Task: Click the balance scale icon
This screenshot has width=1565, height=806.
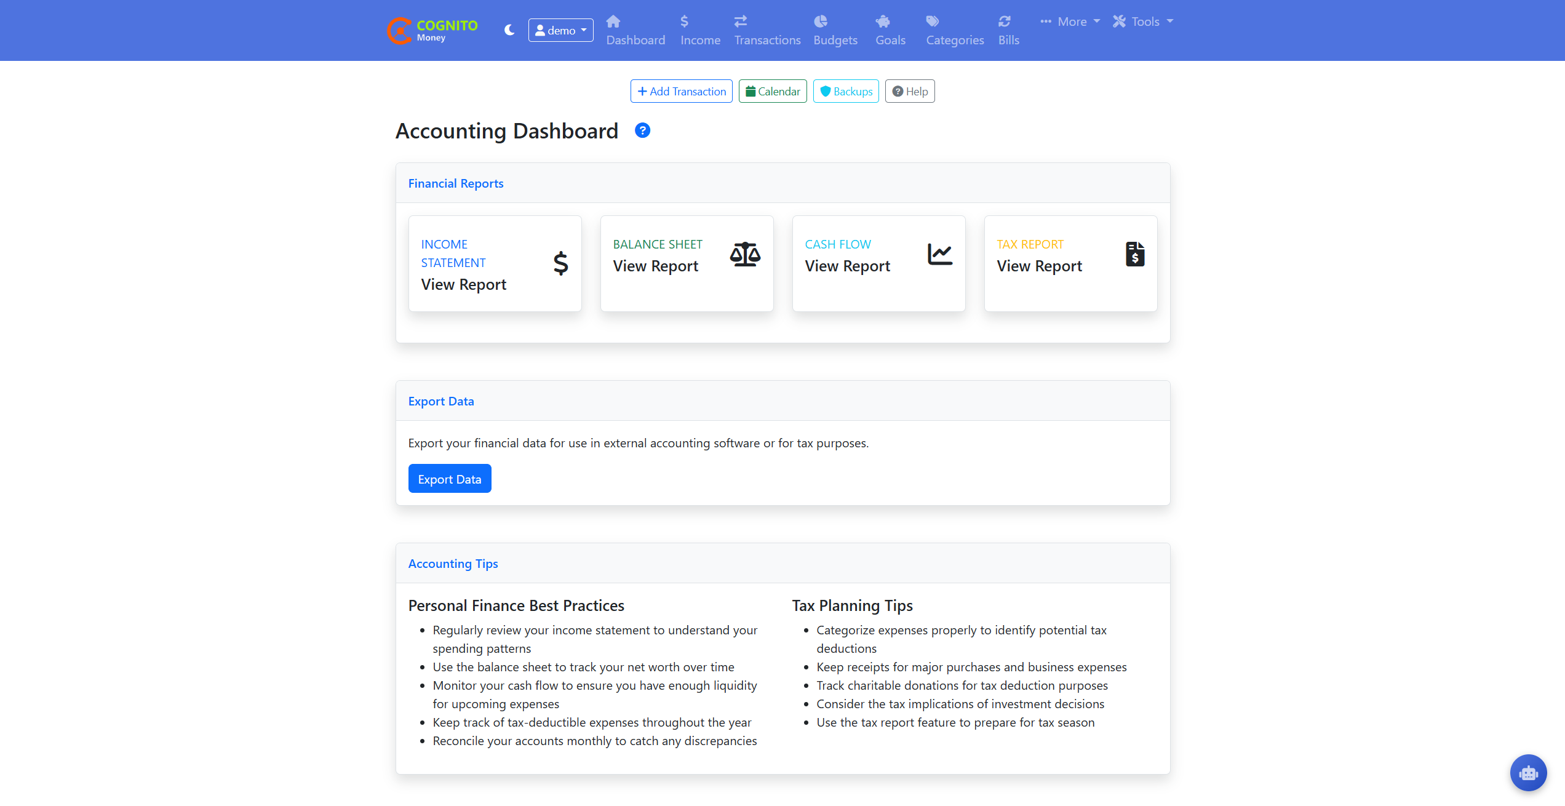Action: click(745, 254)
